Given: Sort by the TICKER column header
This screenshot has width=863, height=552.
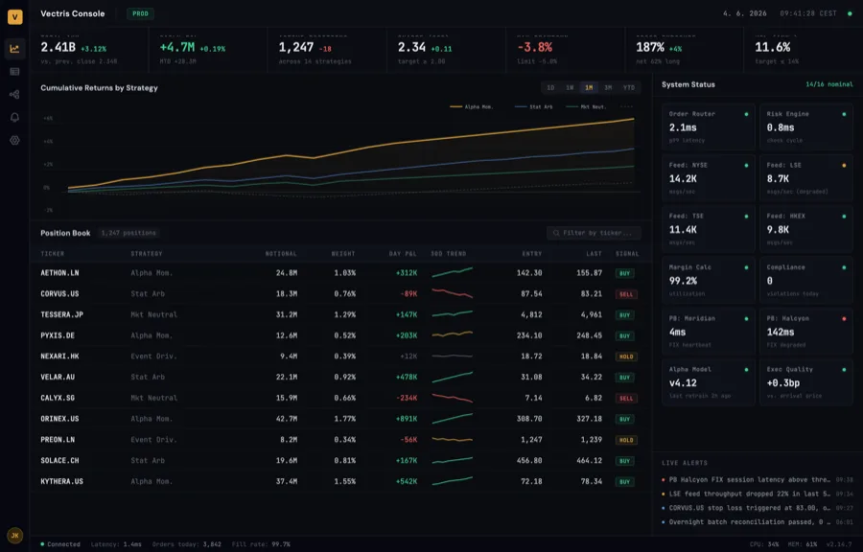Looking at the screenshot, I should tap(53, 254).
